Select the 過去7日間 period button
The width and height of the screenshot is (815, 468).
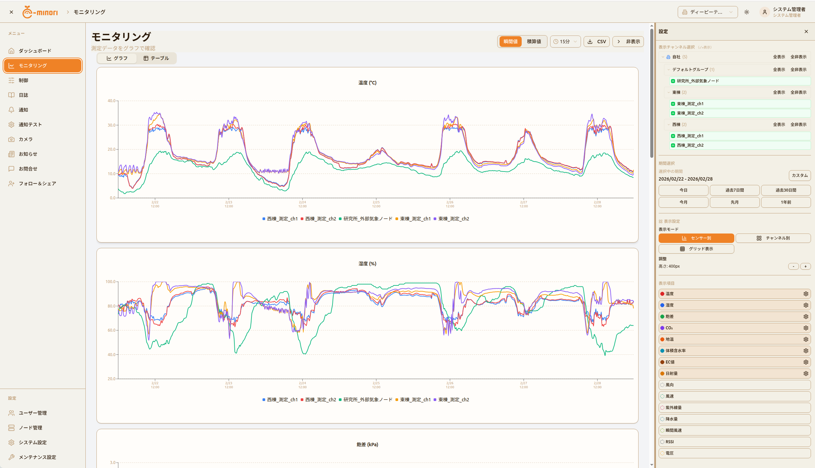pyautogui.click(x=734, y=190)
